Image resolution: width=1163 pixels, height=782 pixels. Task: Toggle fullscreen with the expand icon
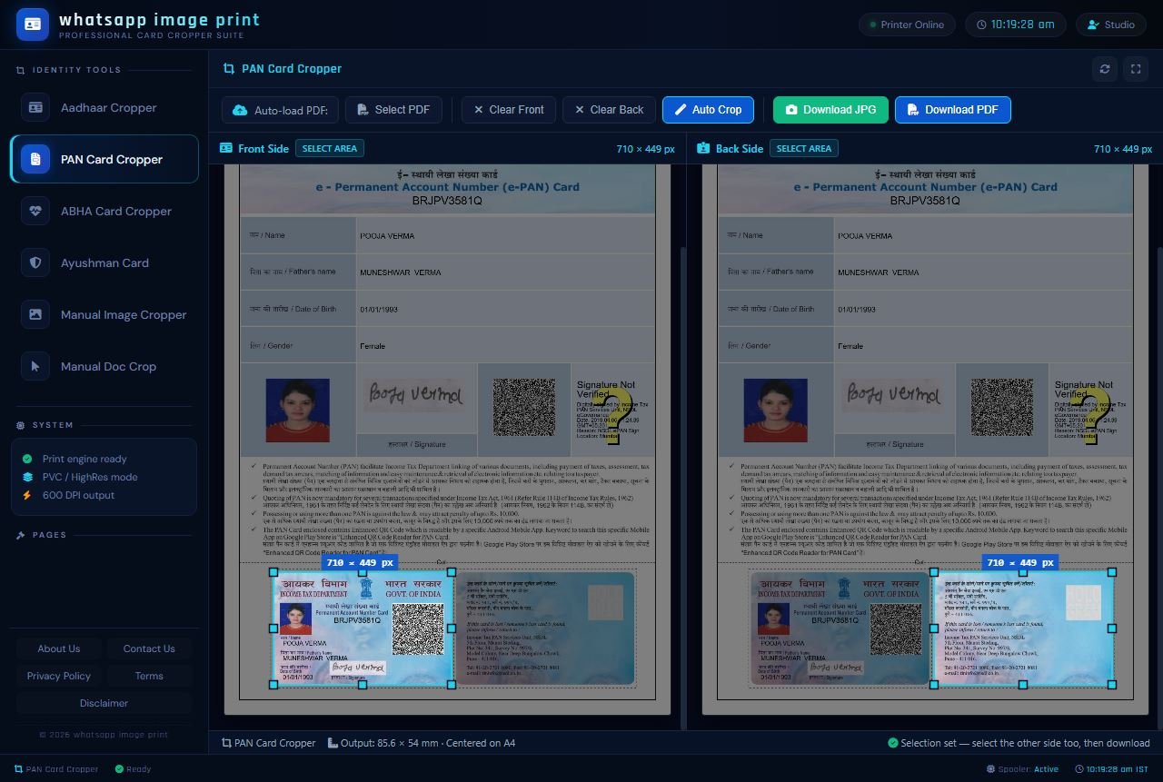click(1136, 69)
